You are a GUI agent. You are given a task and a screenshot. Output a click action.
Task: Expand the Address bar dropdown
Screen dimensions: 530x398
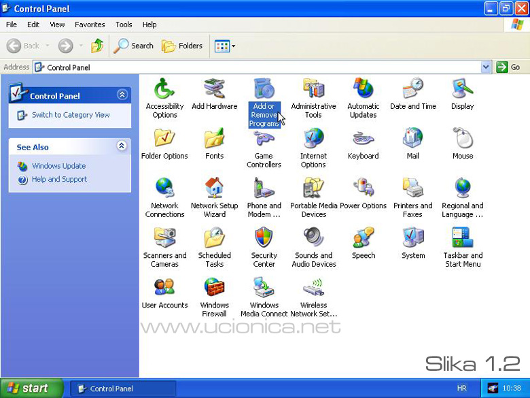point(486,67)
